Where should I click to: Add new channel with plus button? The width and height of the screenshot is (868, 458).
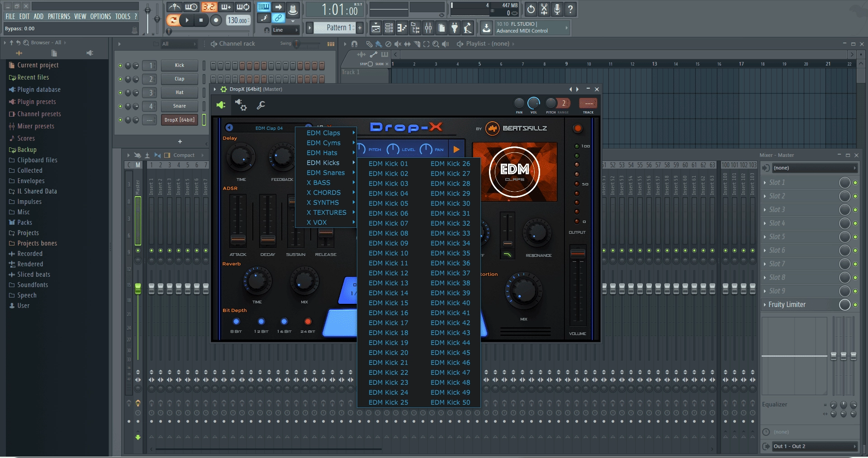[x=180, y=142]
